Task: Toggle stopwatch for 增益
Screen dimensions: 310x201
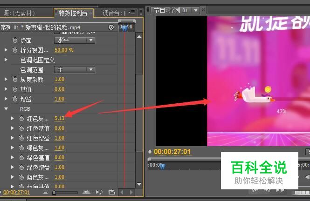Action: tap(15, 99)
